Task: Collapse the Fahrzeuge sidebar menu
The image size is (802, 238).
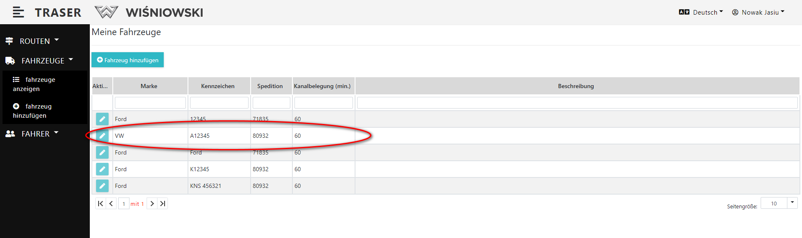Action: 40,61
